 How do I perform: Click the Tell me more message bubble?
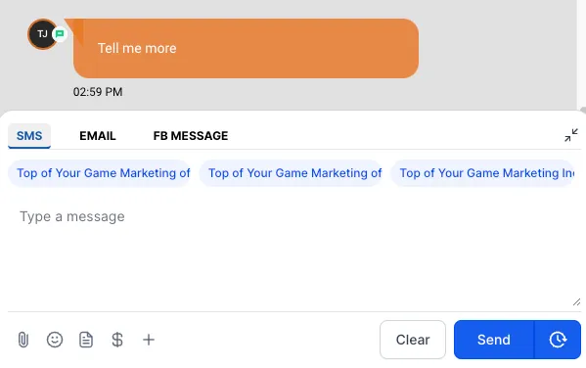pyautogui.click(x=246, y=48)
